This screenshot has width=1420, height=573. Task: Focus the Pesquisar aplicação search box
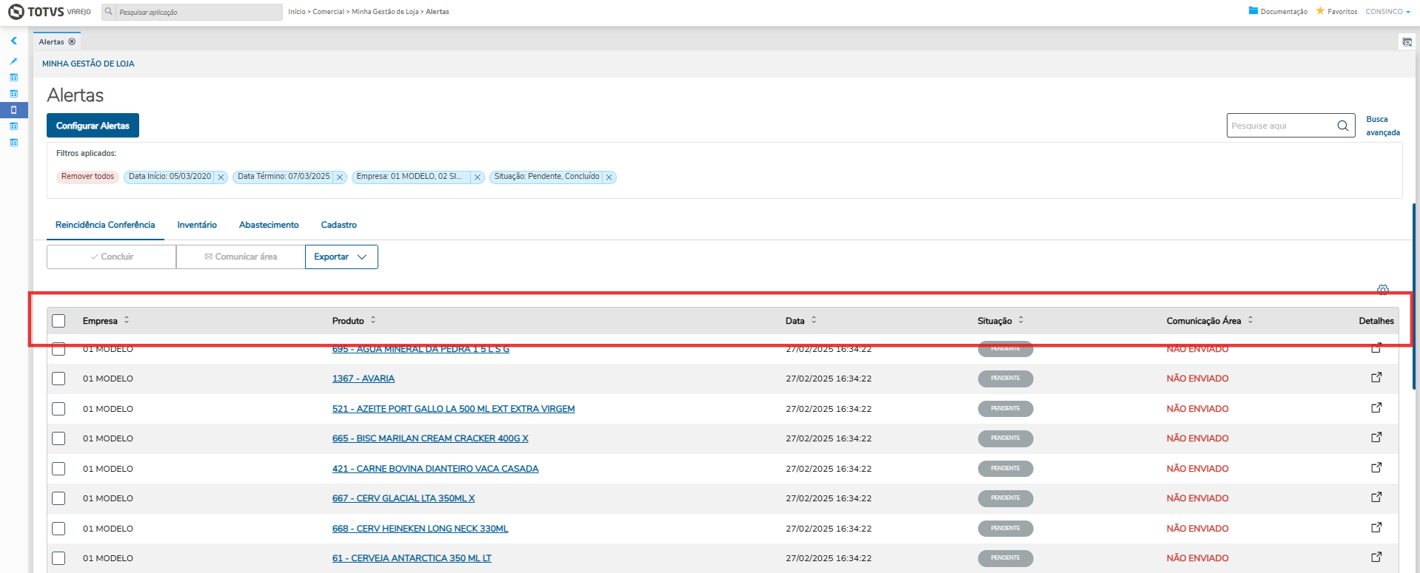tap(199, 12)
